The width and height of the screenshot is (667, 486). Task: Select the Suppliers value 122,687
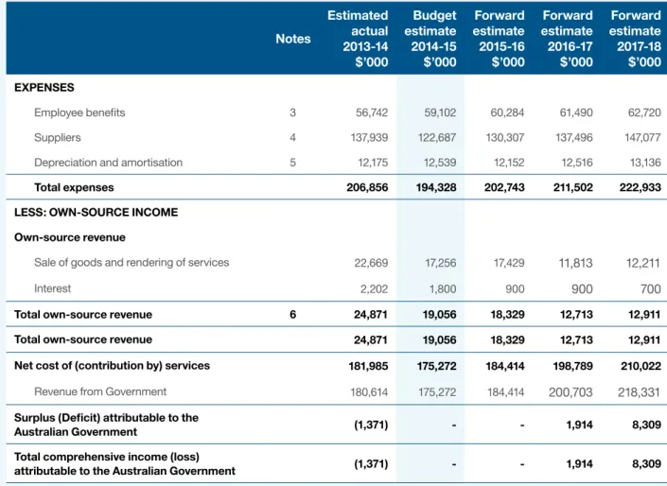(x=438, y=138)
